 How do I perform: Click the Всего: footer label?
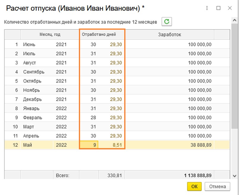tap(63, 175)
